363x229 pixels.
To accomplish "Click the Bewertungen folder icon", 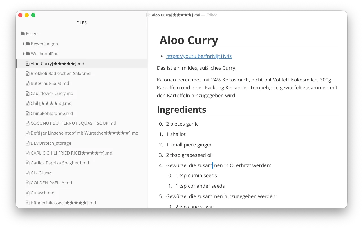I will coord(28,44).
